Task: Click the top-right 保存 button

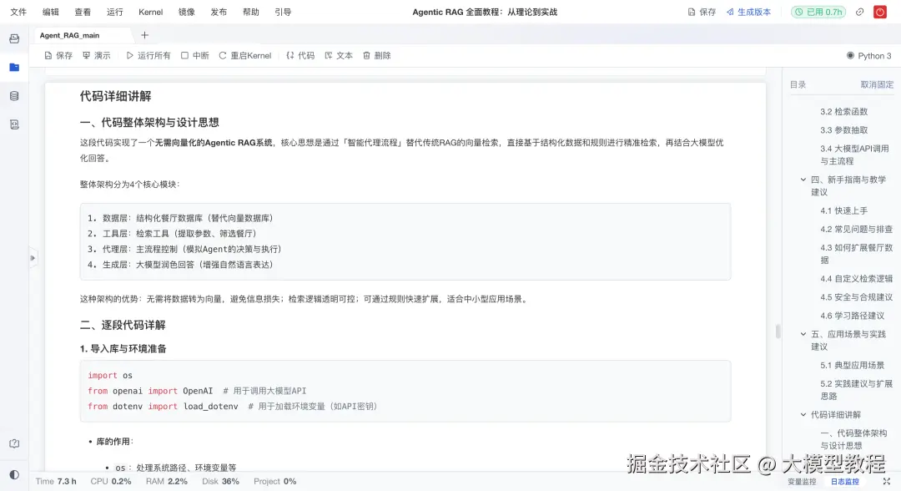Action: [x=702, y=12]
